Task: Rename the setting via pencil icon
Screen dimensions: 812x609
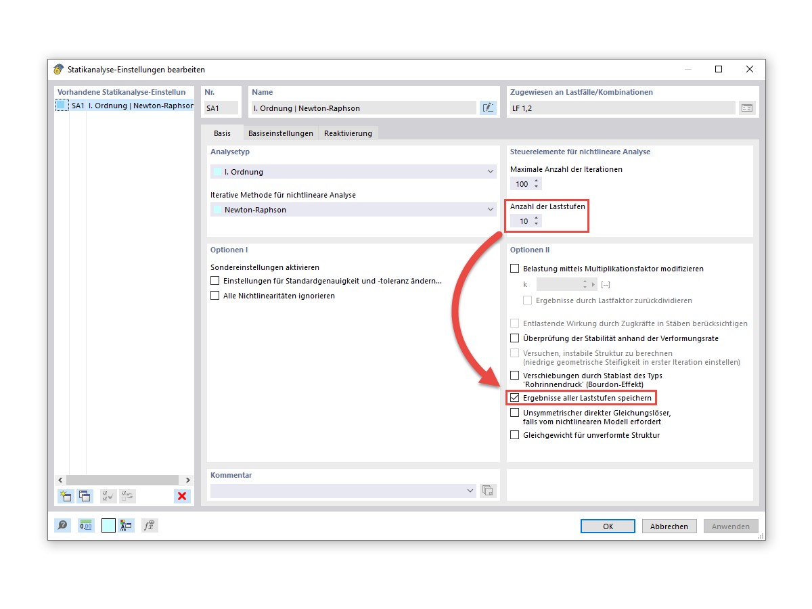Action: point(488,107)
